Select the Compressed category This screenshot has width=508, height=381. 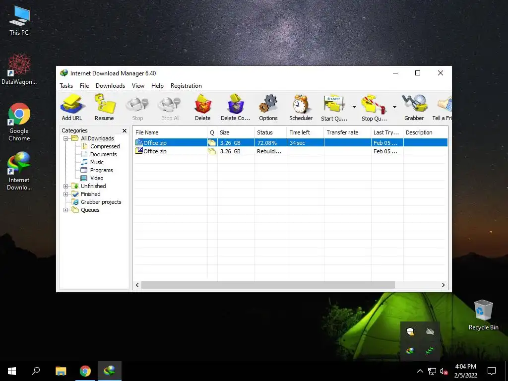[x=100, y=146]
